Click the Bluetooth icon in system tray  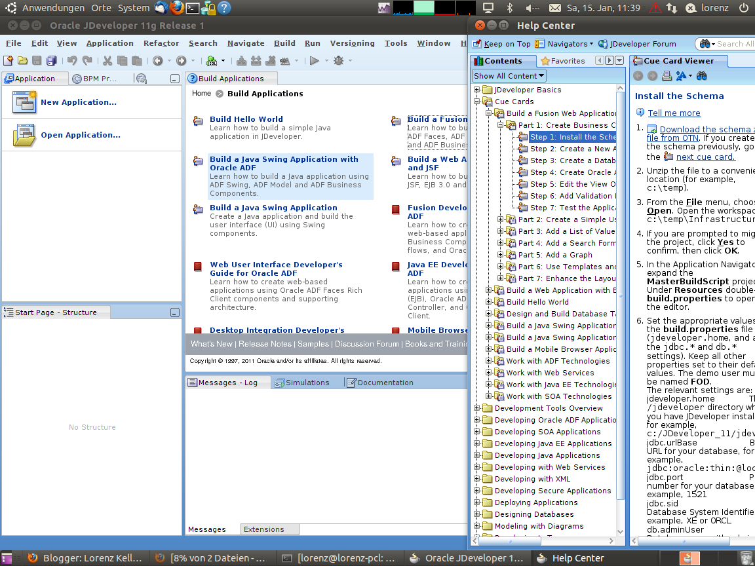coord(510,8)
